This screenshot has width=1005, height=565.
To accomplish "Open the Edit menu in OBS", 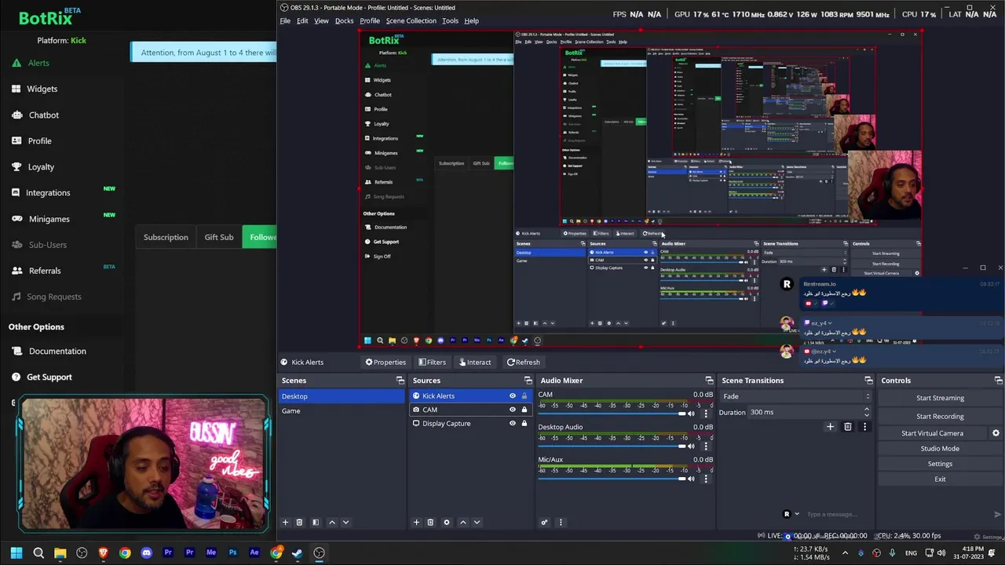I will [302, 20].
